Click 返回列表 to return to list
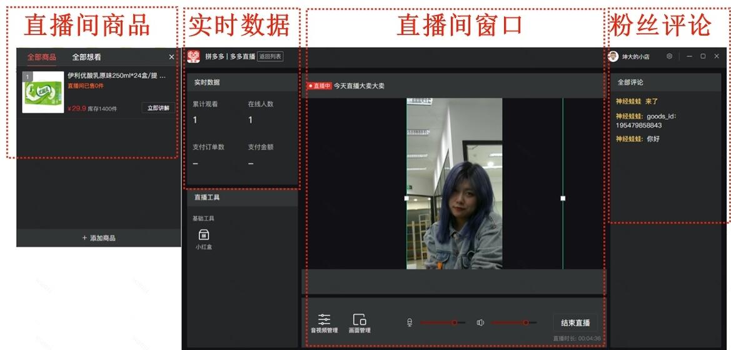Screen dimensions: 731x350 [270, 56]
